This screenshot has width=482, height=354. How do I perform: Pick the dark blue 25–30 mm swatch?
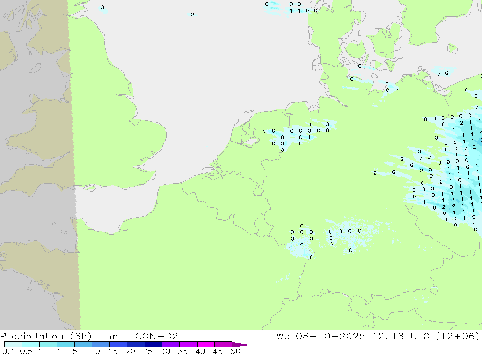[x=153, y=344]
